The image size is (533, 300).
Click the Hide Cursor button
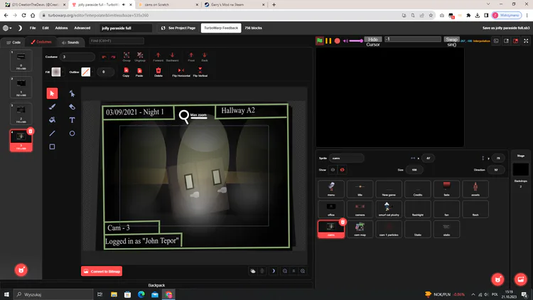point(373,41)
